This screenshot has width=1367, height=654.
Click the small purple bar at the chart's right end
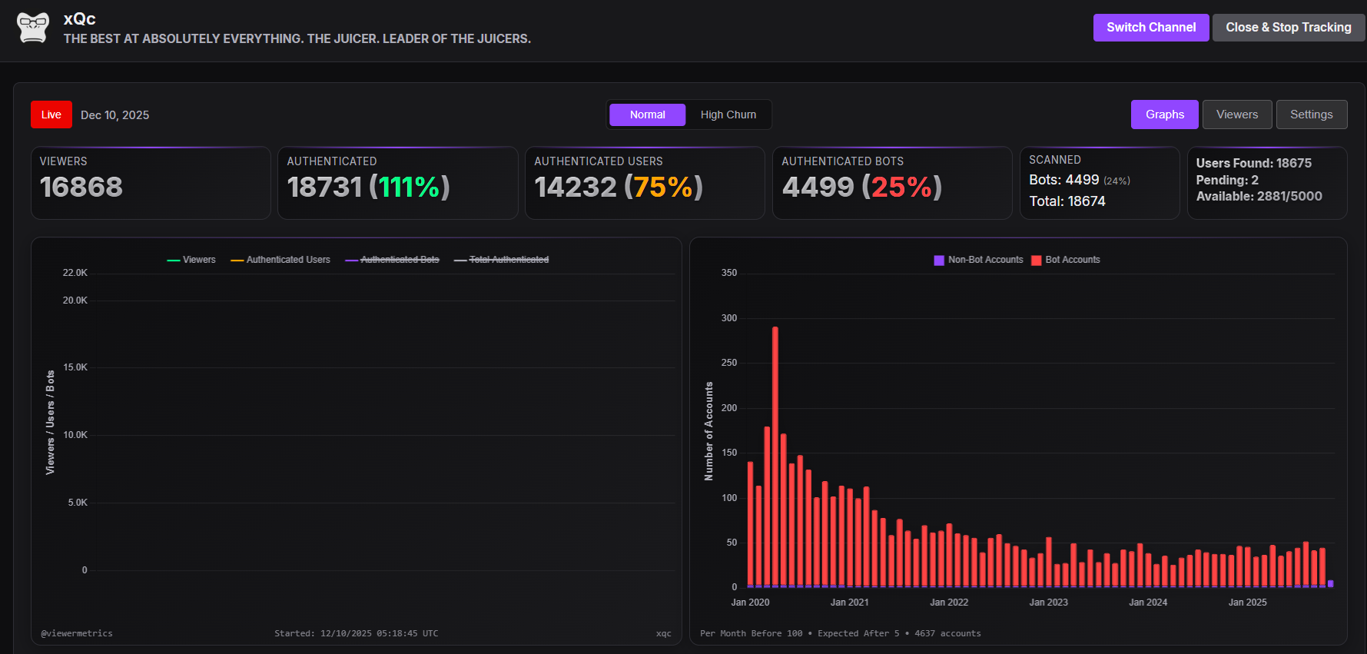point(1330,583)
